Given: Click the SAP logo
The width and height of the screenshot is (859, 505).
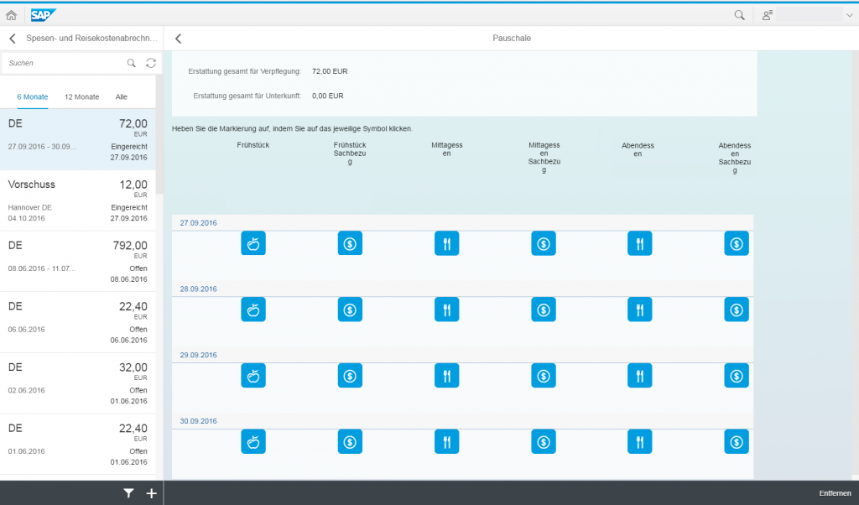Looking at the screenshot, I should tap(43, 15).
